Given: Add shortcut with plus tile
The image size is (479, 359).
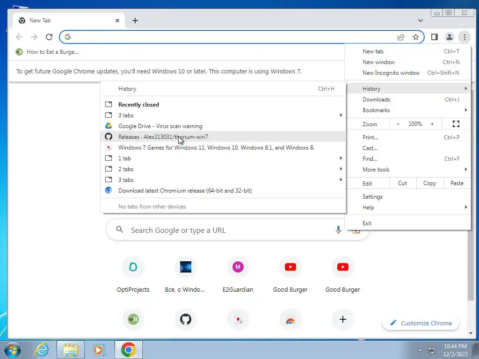Looking at the screenshot, I should point(343,319).
